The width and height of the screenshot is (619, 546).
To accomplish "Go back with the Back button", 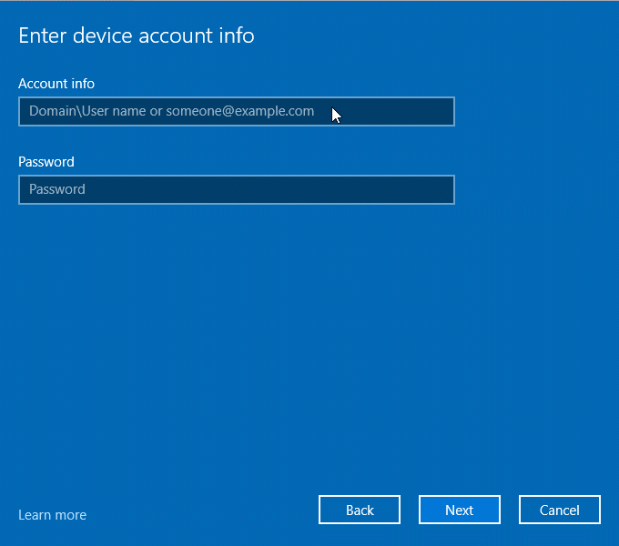I will point(360,510).
